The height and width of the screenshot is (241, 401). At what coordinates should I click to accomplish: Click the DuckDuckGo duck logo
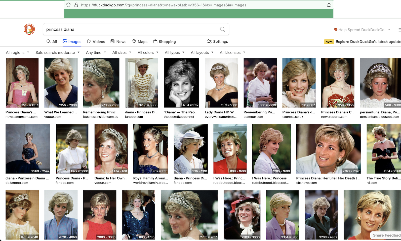point(29,29)
